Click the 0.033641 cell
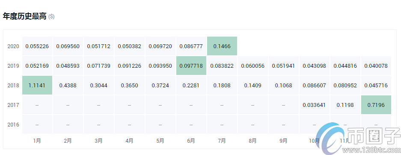Image resolution: width=401 pixels, height=155 pixels. click(x=314, y=105)
